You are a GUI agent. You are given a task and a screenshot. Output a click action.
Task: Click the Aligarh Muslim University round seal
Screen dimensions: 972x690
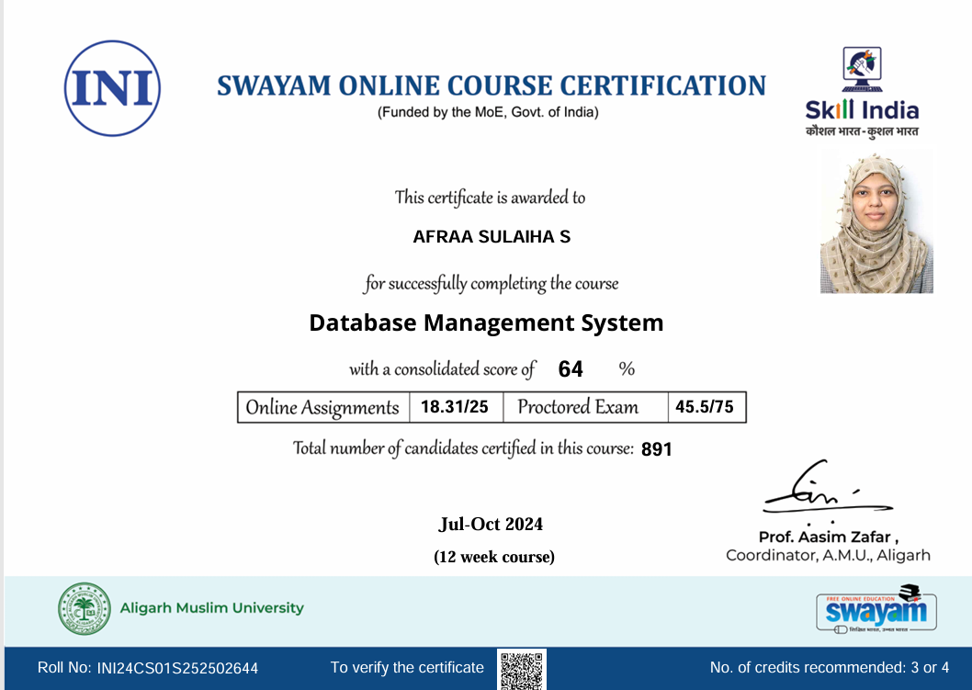[85, 608]
